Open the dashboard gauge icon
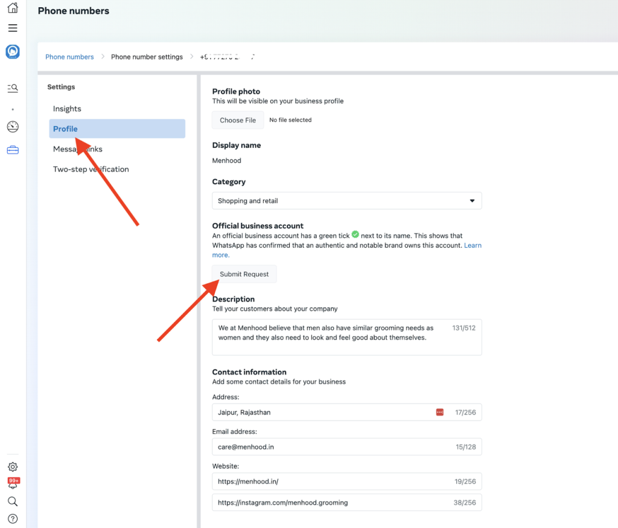 coord(13,127)
